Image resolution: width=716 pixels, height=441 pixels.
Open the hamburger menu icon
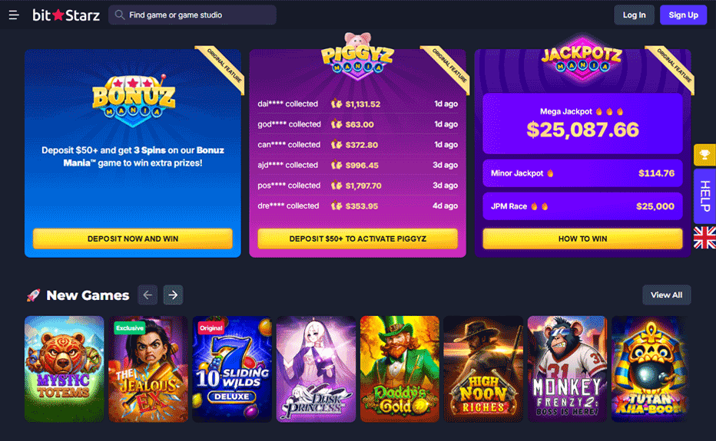point(14,15)
